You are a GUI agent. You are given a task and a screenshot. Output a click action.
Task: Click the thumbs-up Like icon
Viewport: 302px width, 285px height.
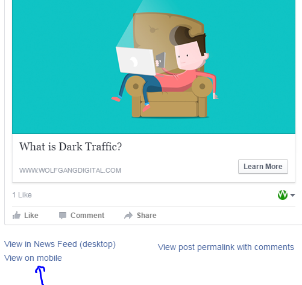coord(16,216)
